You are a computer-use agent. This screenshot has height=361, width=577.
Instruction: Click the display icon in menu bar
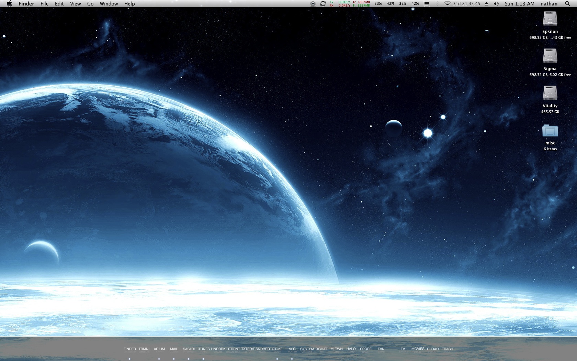[427, 4]
